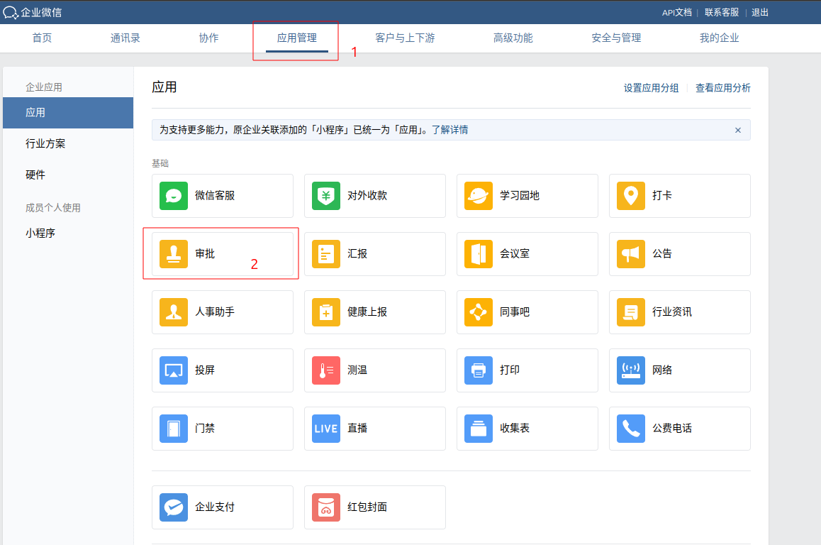Screen dimensions: 821x545
Task: Click the 了解详情 link in notice
Action: (x=449, y=130)
